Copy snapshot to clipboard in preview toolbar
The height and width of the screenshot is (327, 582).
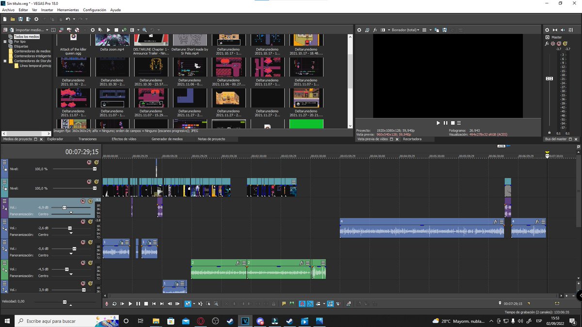click(x=437, y=30)
